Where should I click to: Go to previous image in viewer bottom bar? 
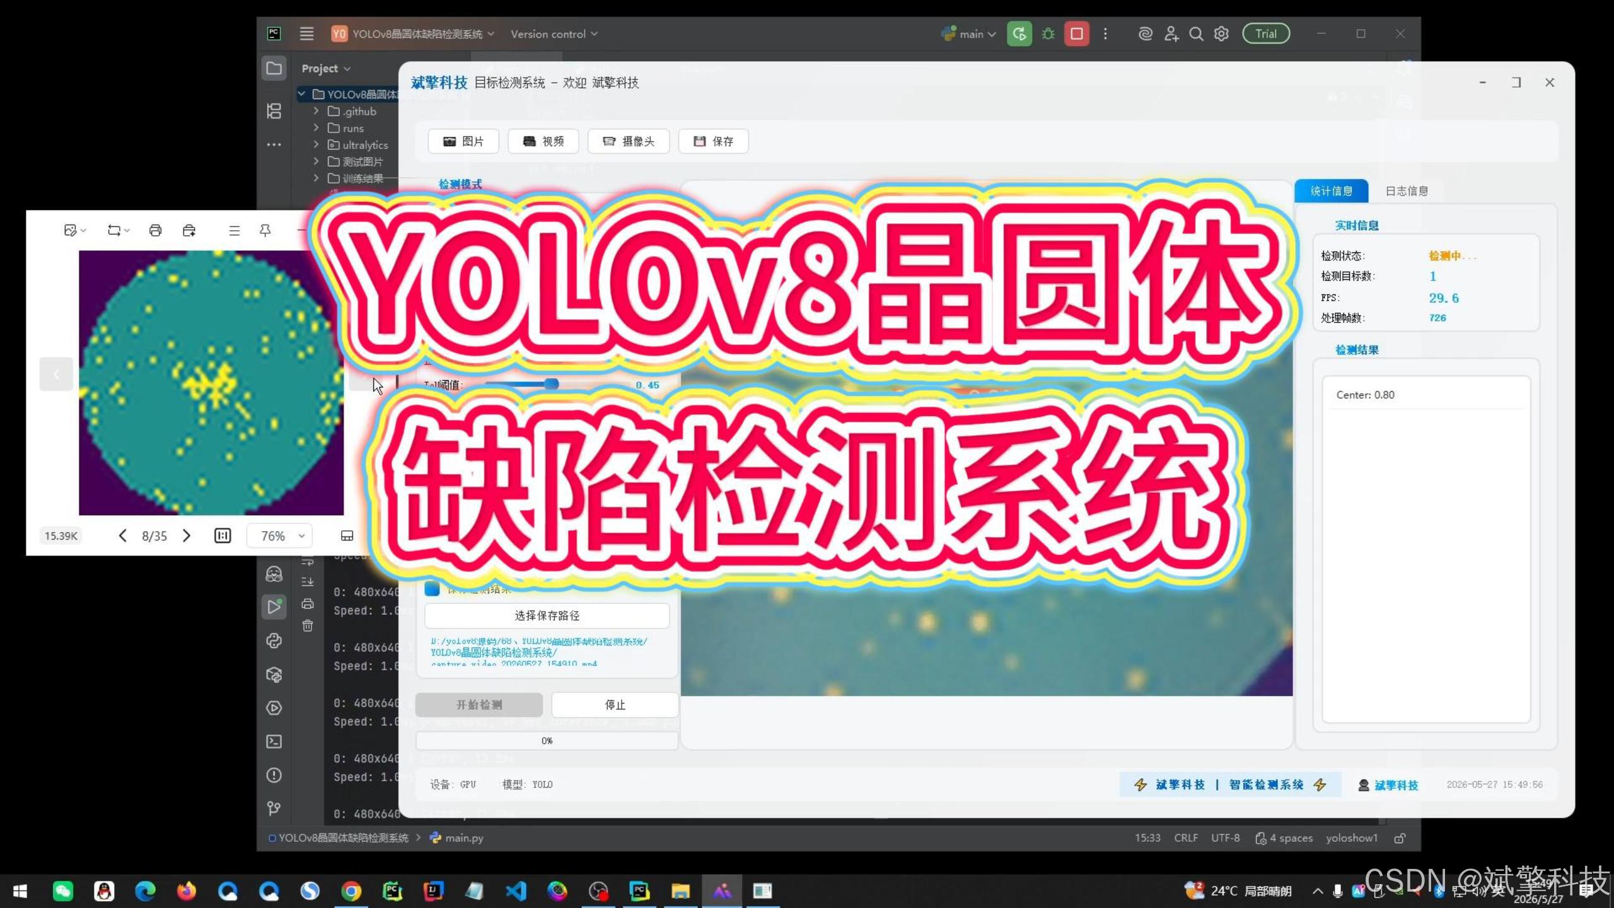point(122,535)
